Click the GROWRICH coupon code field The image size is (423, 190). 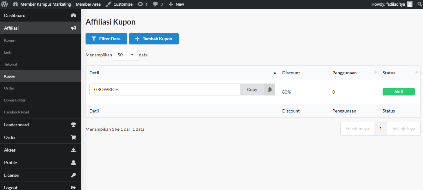(x=164, y=89)
